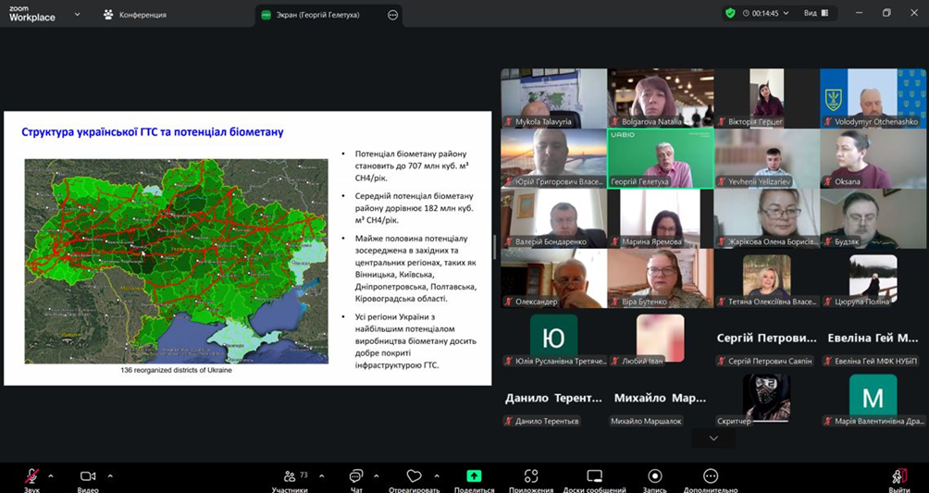The image size is (929, 493).
Task: Unmute the microphone using the Звук icon
Action: pyautogui.click(x=31, y=475)
